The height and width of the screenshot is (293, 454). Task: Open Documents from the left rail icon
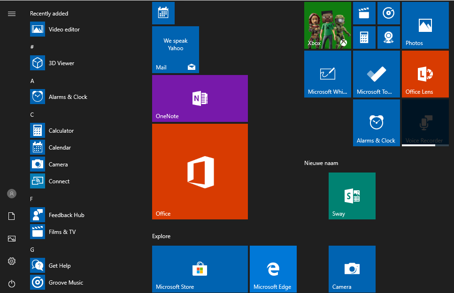tap(12, 216)
